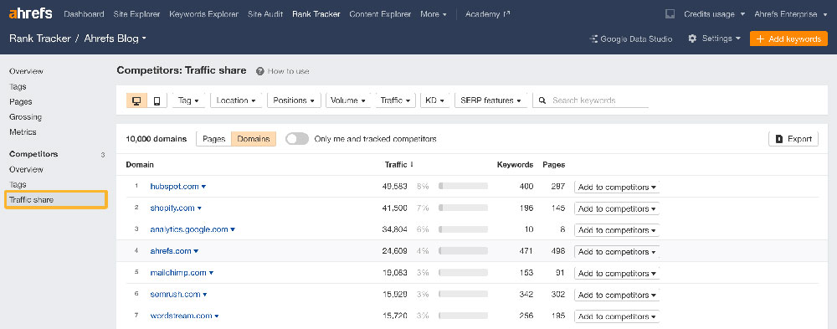The image size is (837, 329).
Task: Click the Export button
Action: click(793, 139)
